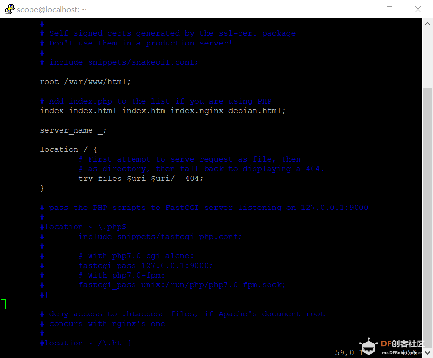Image resolution: width=433 pixels, height=358 pixels.
Task: Click the '# pass the PHP scripts to FastCGI' comment
Action: pyautogui.click(x=204, y=208)
